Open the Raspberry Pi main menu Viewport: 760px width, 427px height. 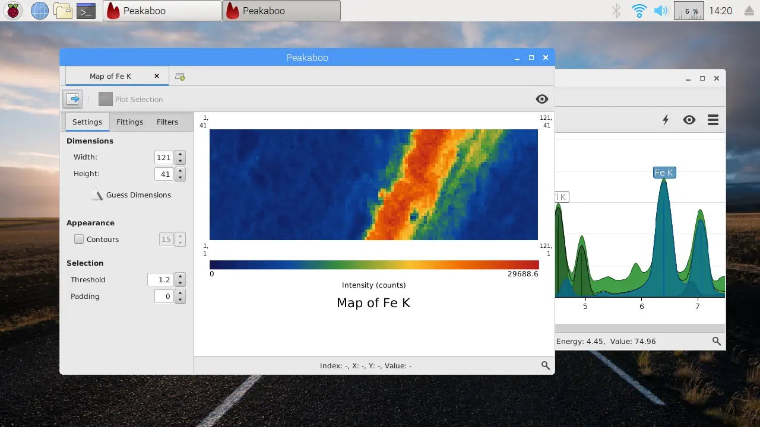point(14,11)
